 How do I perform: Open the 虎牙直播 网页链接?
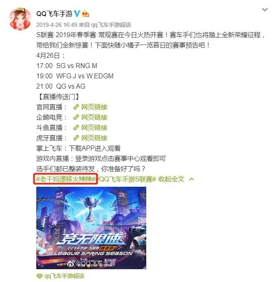pos(94,138)
